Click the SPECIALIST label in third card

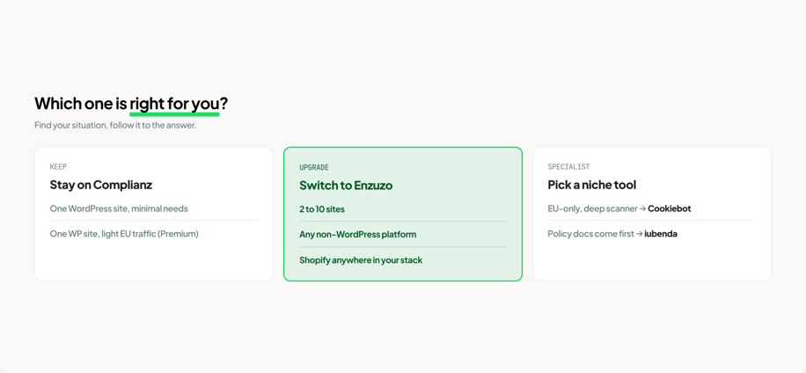pos(568,167)
